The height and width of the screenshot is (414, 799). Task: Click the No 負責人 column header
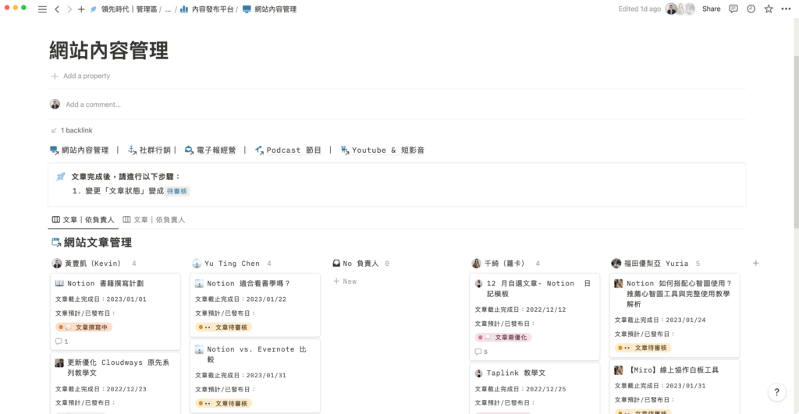coord(355,264)
